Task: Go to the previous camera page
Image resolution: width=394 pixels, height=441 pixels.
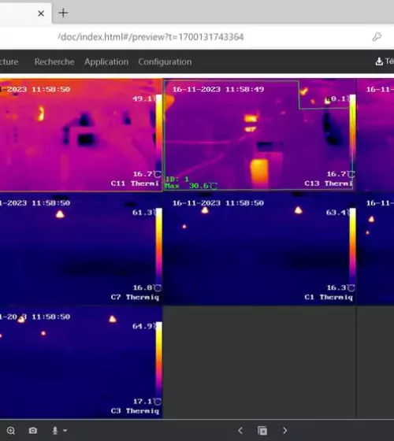Action: click(240, 430)
